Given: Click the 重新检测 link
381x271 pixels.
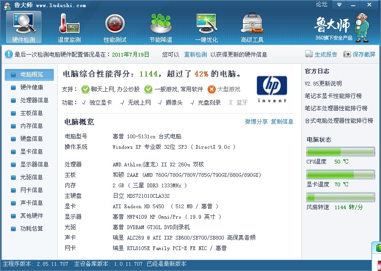Looking at the screenshot, I should (196, 55).
